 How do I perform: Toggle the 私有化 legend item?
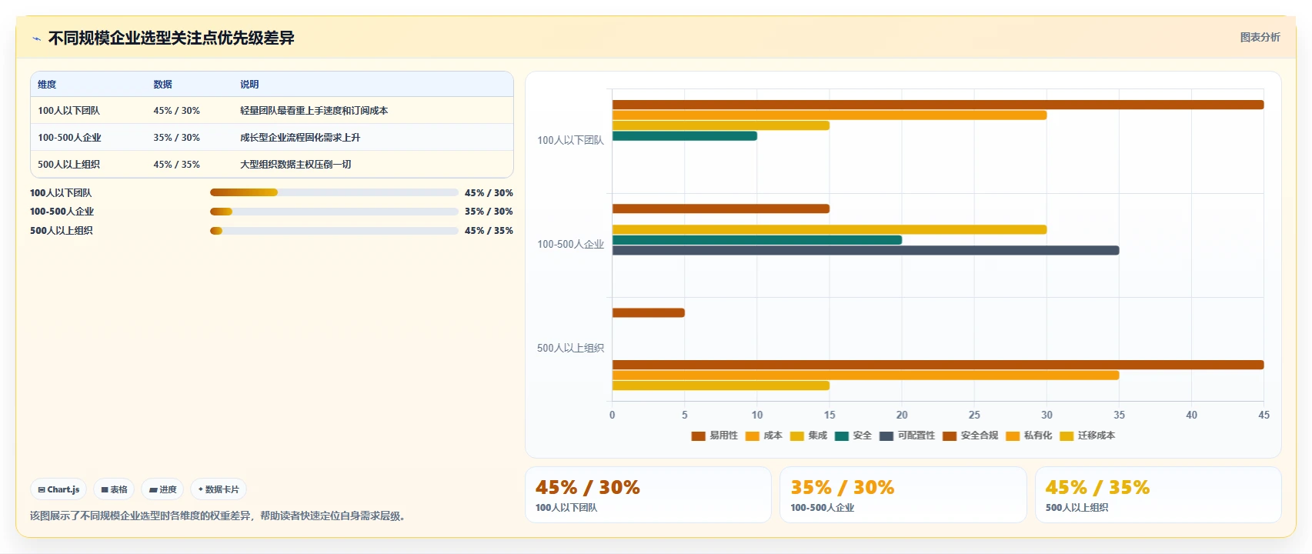(x=1028, y=436)
